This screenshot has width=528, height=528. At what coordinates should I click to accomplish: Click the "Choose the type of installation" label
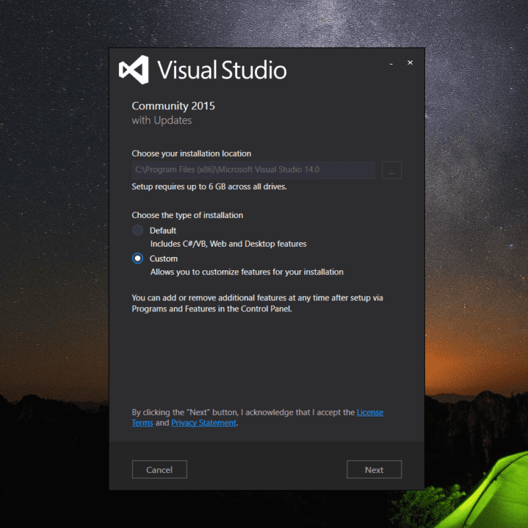coord(187,215)
